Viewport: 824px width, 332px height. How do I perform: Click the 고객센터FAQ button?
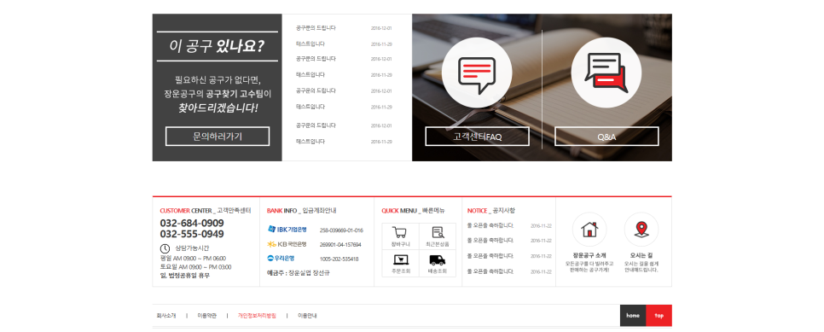[477, 137]
